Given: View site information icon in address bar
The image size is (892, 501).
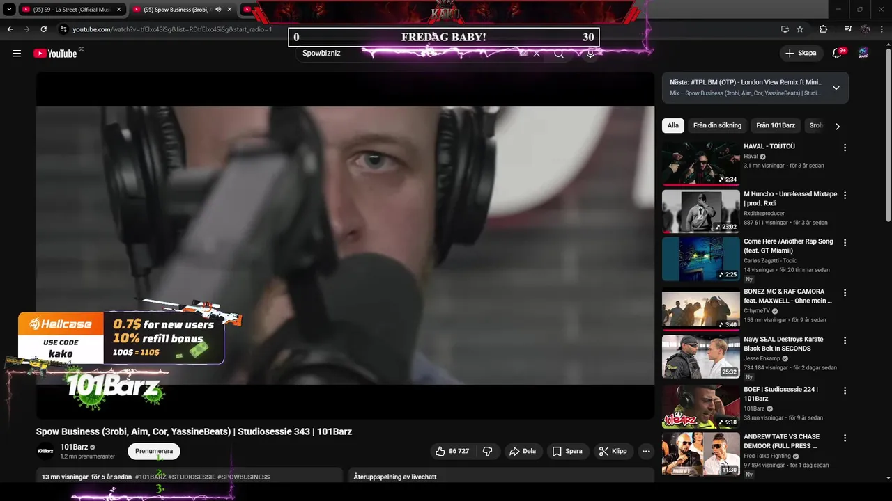Looking at the screenshot, I should pos(63,29).
